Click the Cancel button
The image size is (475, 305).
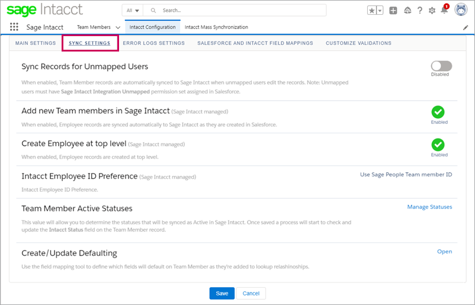pyautogui.click(x=251, y=293)
